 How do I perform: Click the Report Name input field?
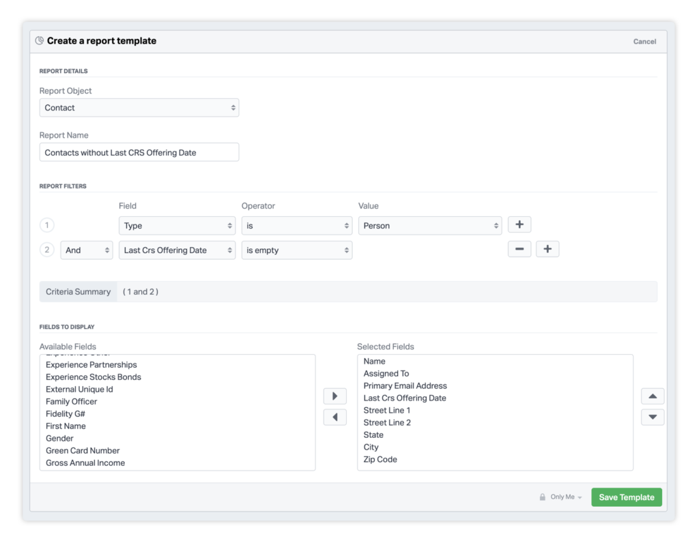tap(139, 152)
